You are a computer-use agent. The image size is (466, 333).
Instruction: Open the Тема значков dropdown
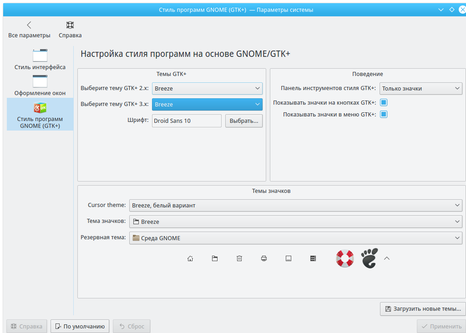point(296,222)
